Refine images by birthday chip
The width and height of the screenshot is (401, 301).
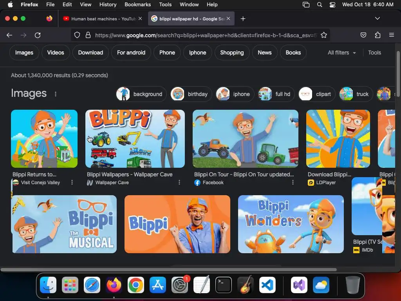(191, 94)
